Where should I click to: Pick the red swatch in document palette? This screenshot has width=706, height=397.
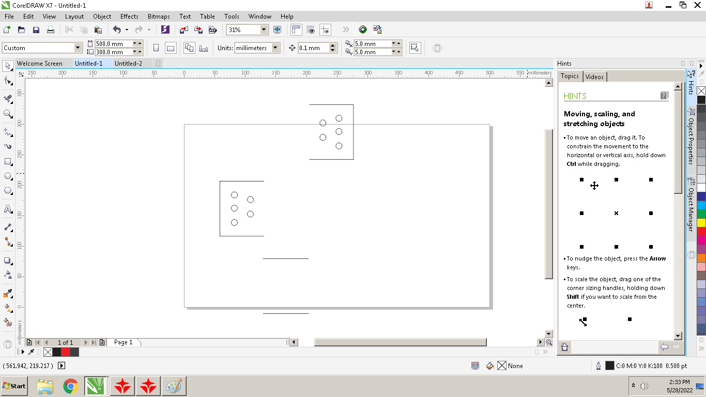(66, 352)
